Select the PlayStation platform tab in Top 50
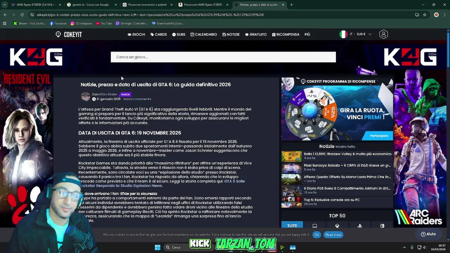This screenshot has width=450, height=253. click(360, 226)
